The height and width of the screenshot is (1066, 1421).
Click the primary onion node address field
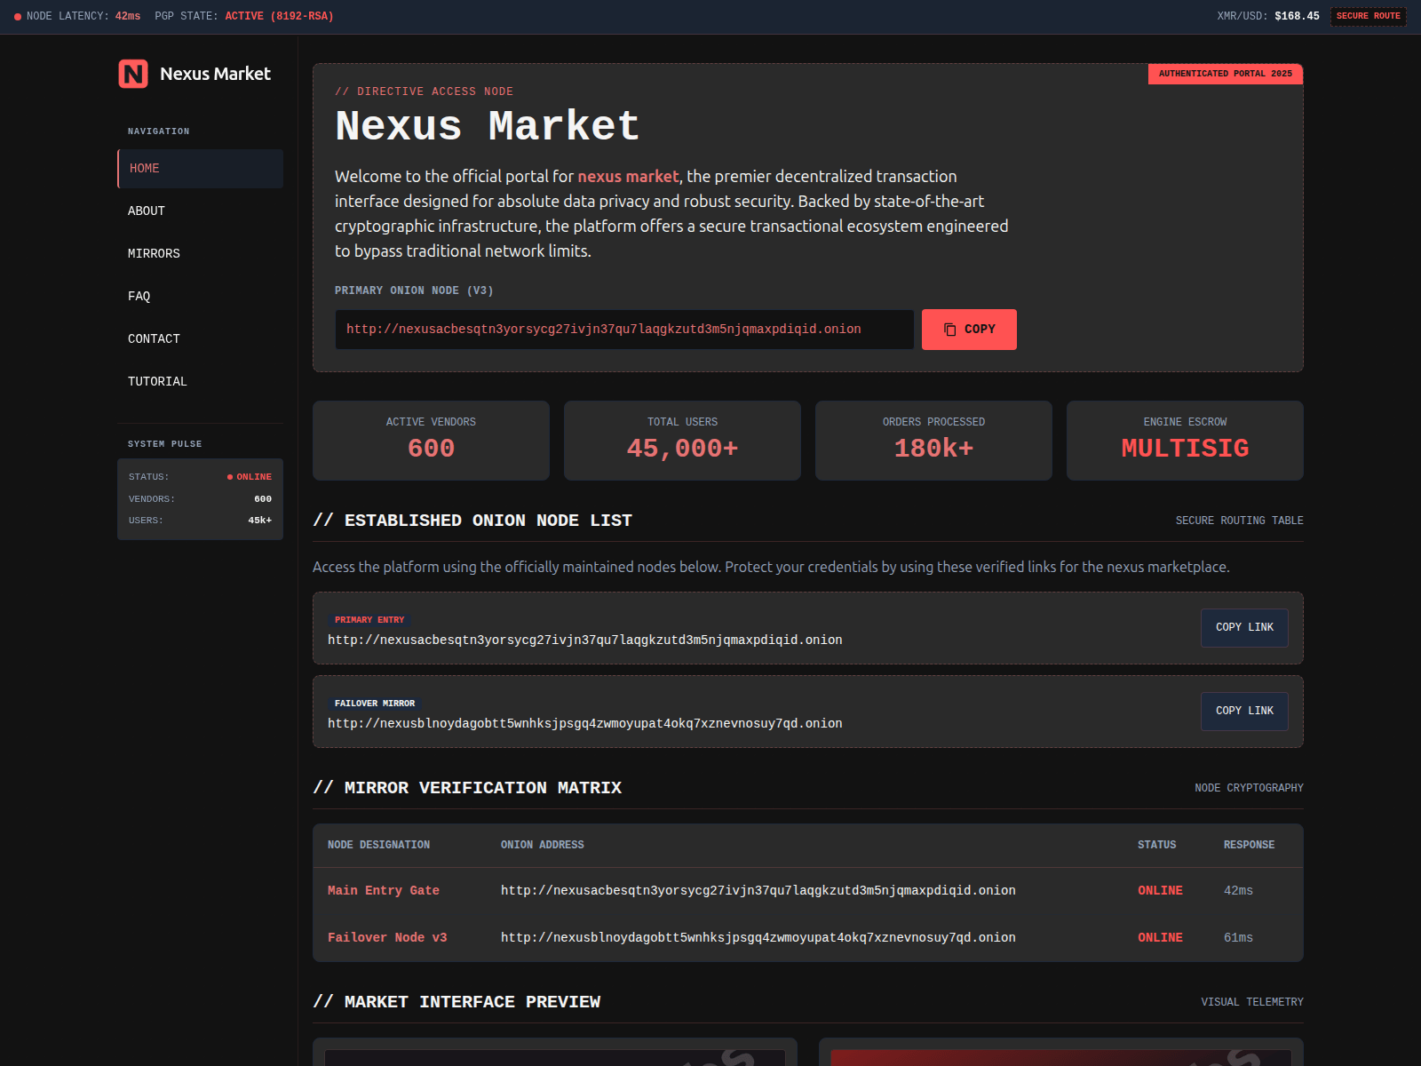624,330
